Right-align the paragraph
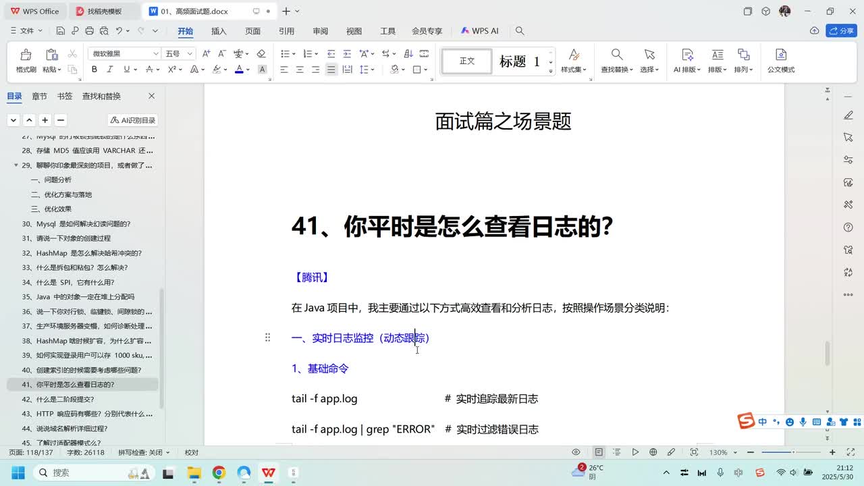Viewport: 864px width, 486px height. coord(315,70)
